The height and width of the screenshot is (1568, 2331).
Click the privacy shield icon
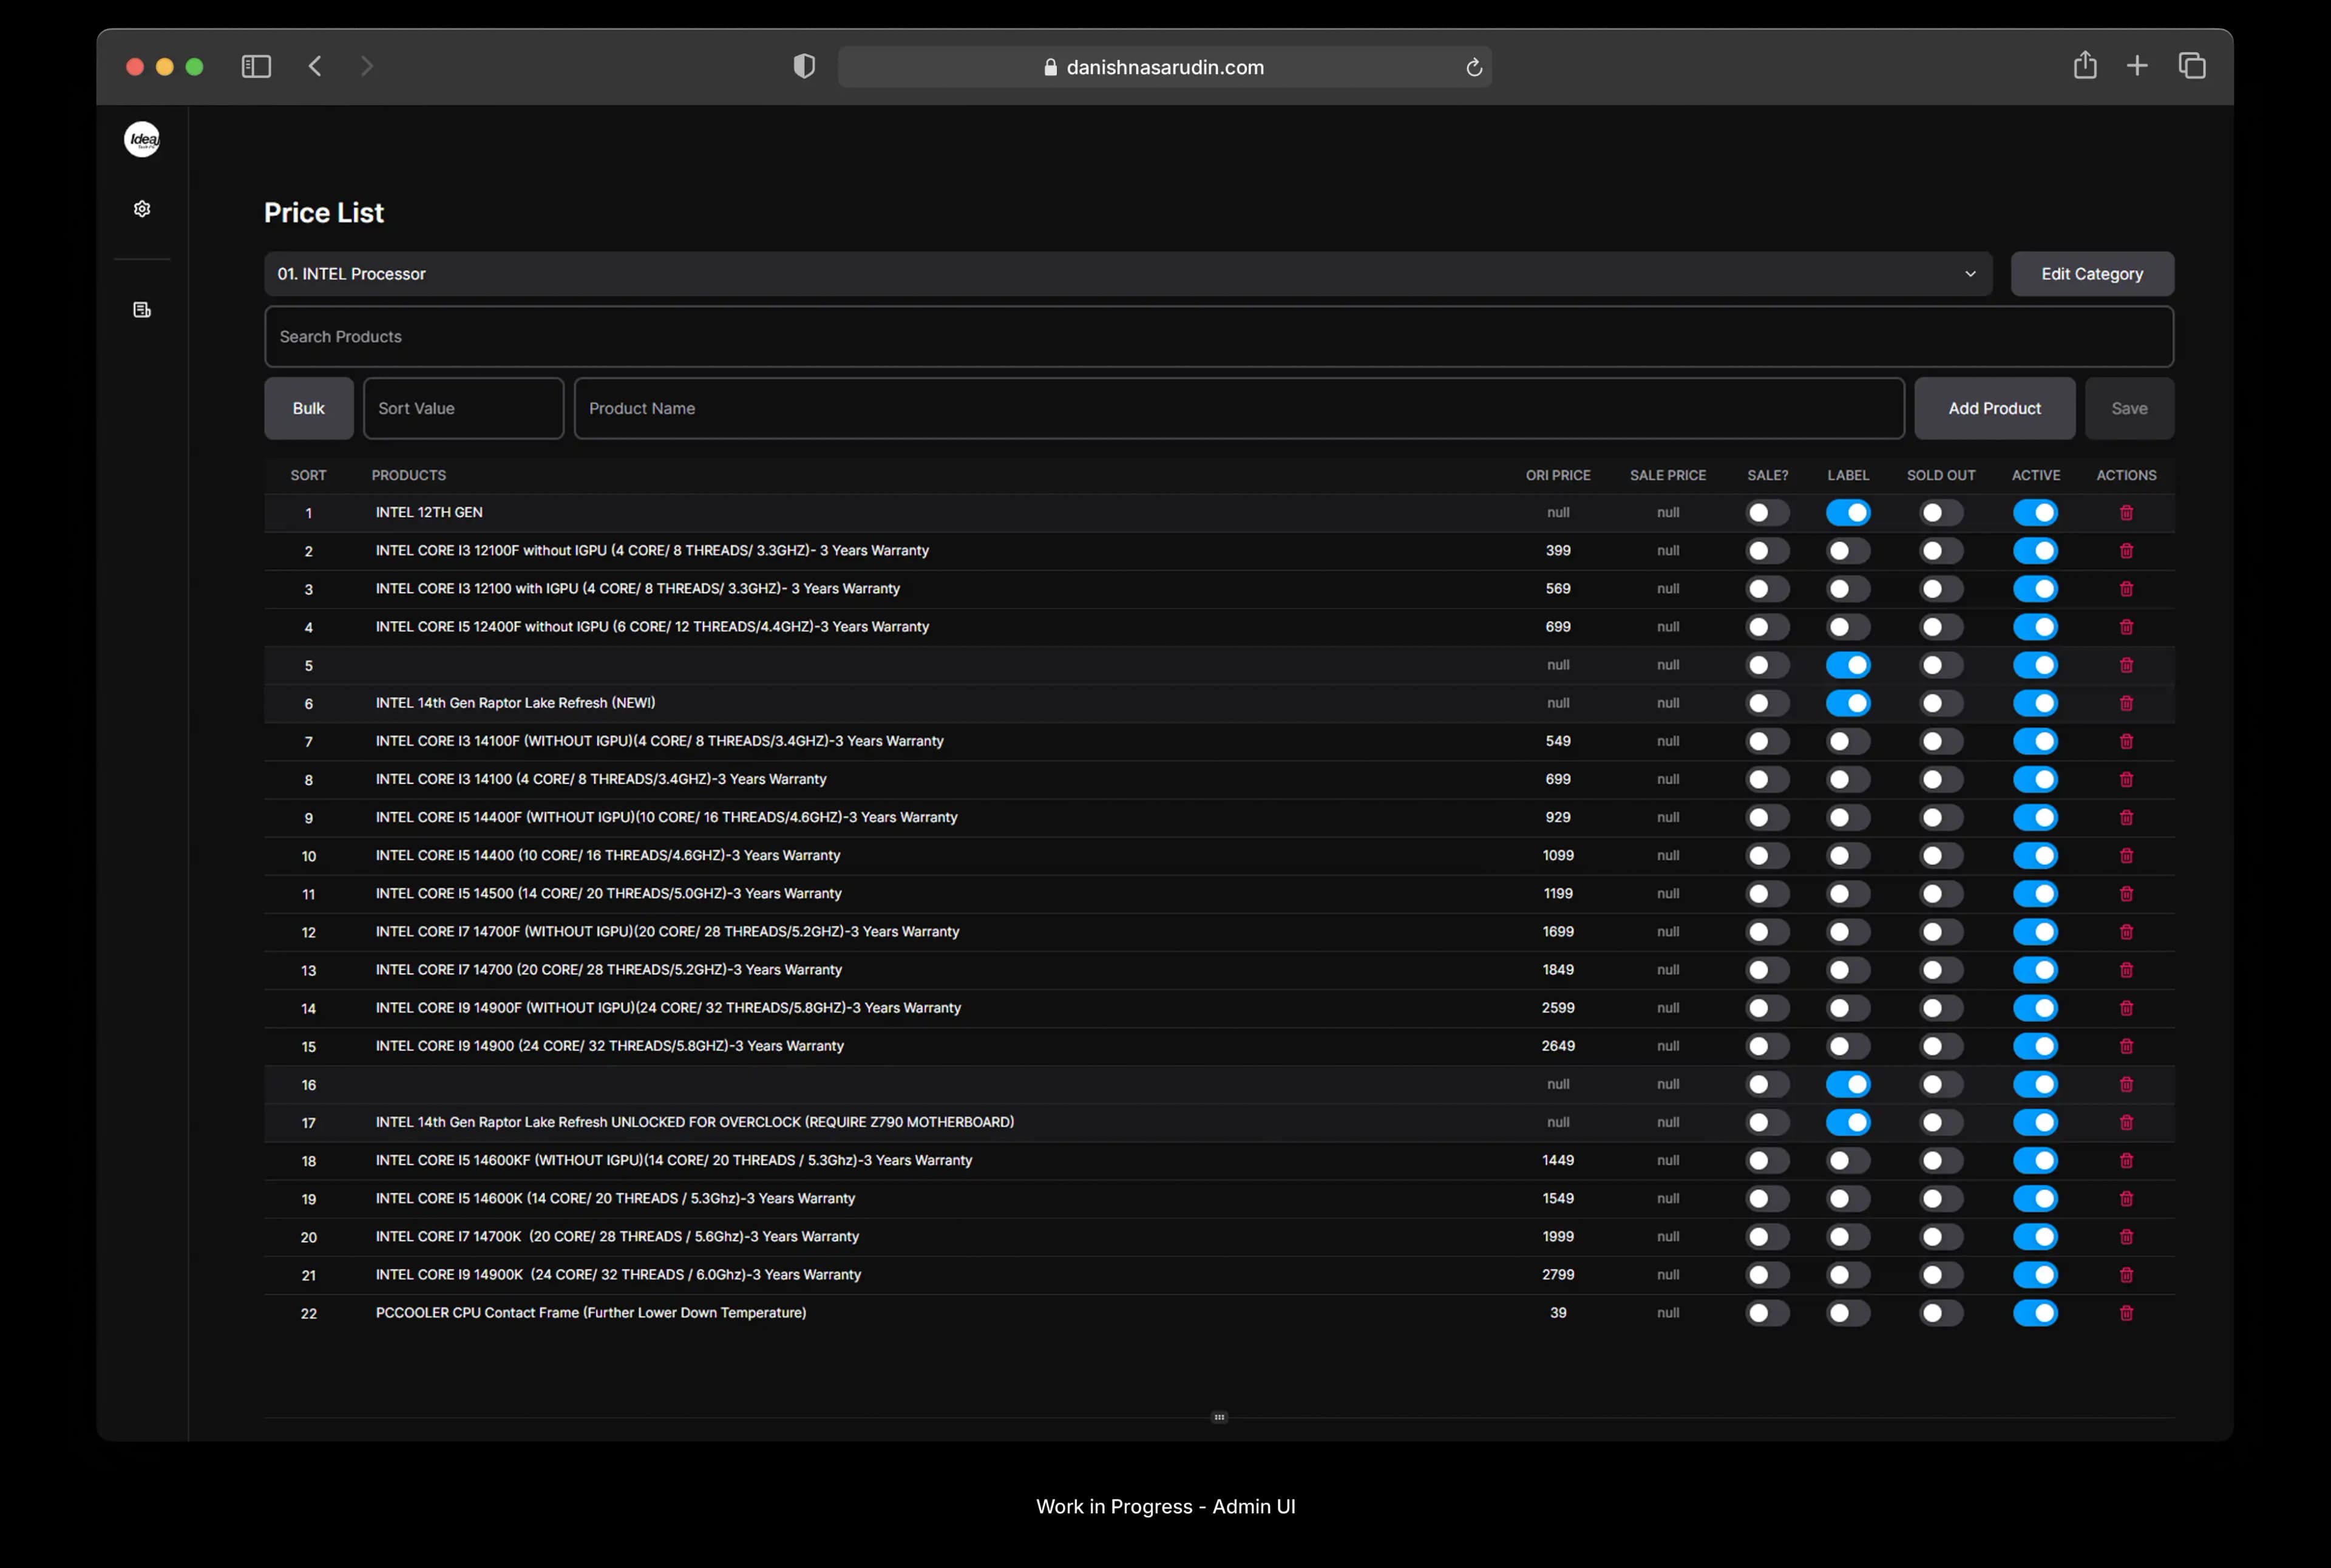(804, 66)
